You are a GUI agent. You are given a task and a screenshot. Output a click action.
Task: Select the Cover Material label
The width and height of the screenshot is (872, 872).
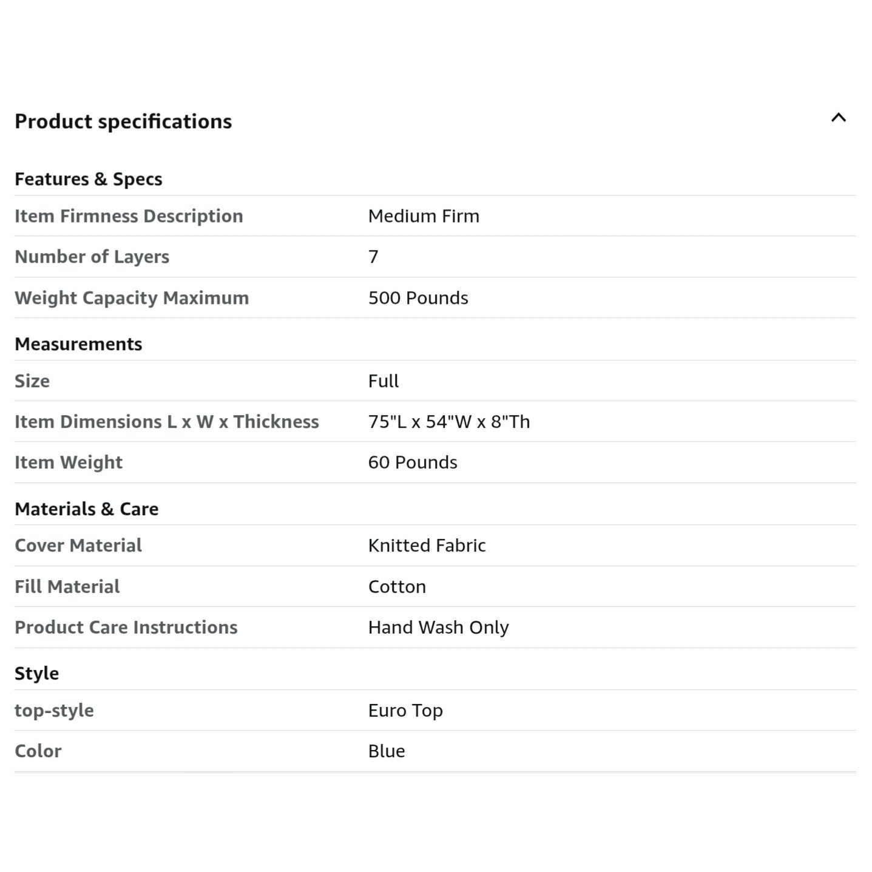[78, 546]
